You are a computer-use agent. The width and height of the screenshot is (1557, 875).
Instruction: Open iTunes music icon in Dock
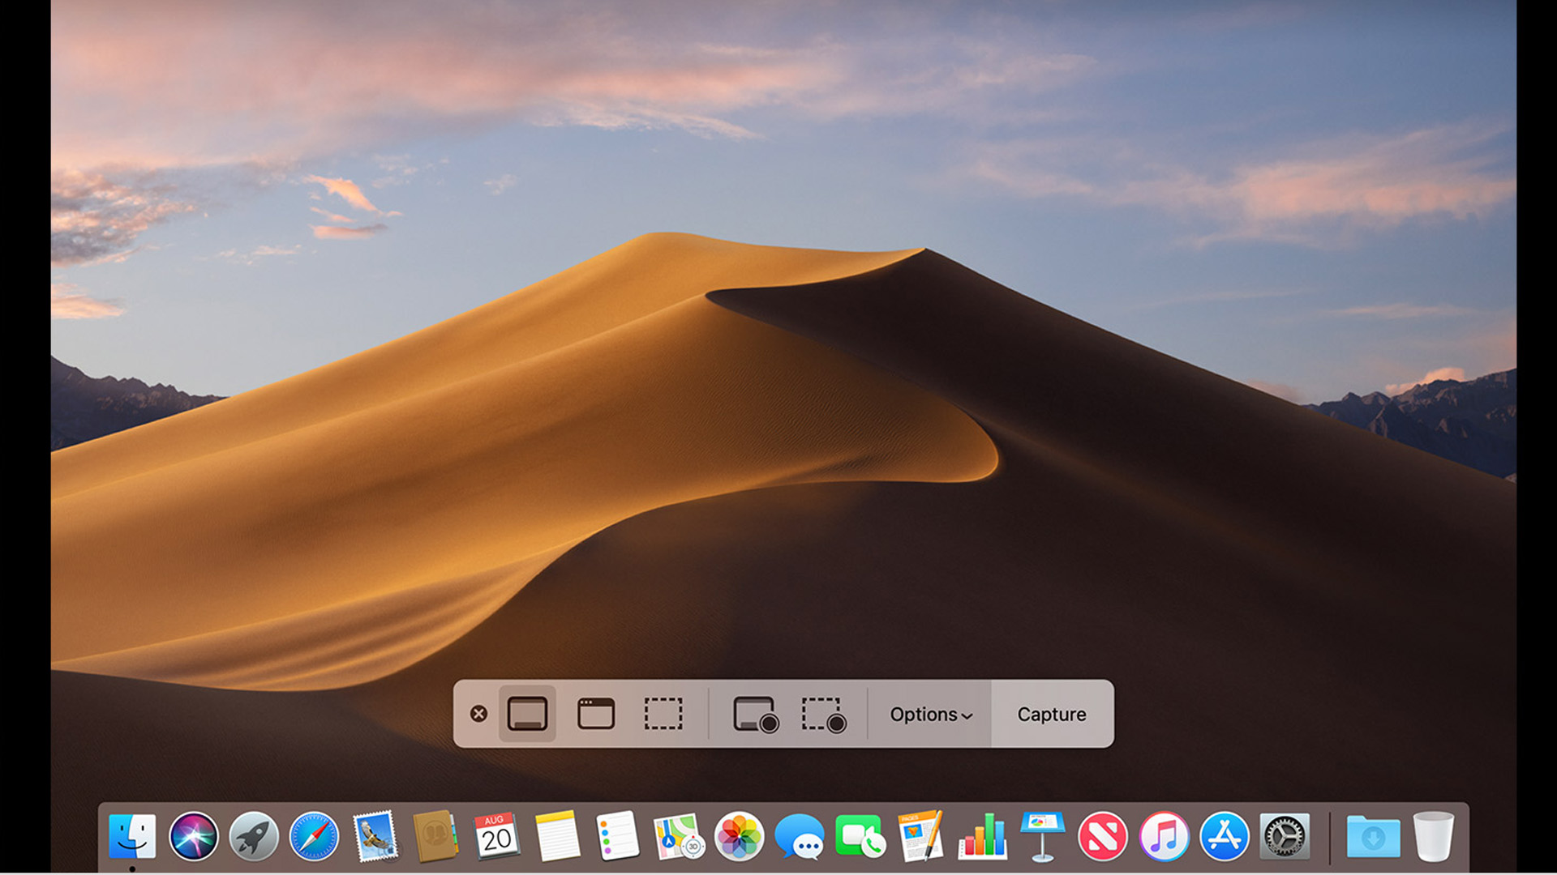point(1164,836)
